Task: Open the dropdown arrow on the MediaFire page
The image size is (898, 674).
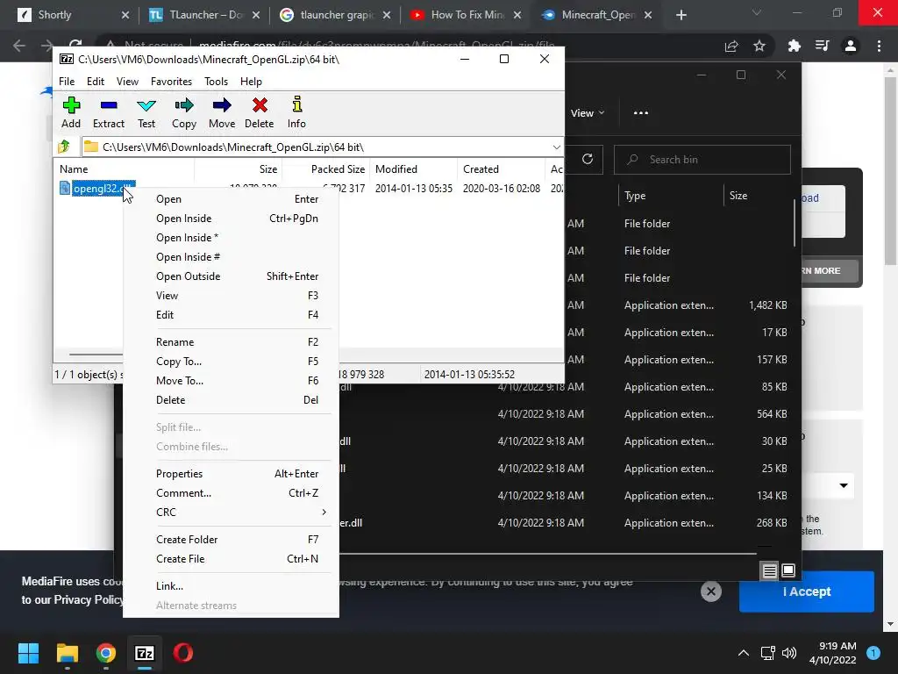Action: pos(844,485)
